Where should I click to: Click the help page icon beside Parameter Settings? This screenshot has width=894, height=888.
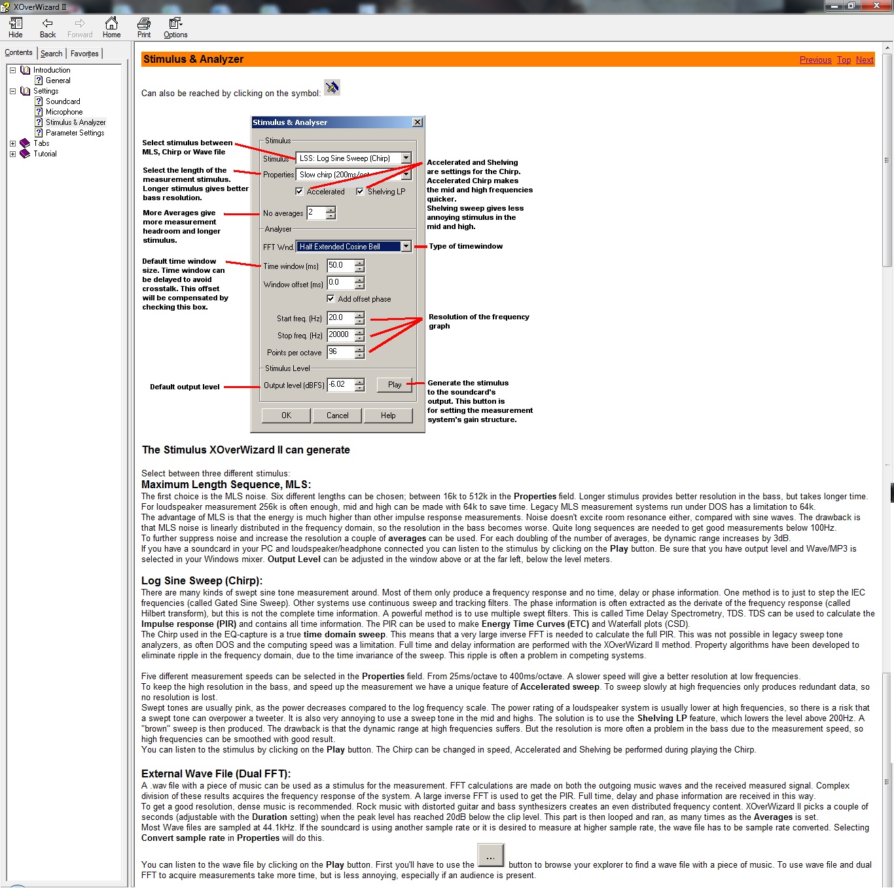(39, 133)
